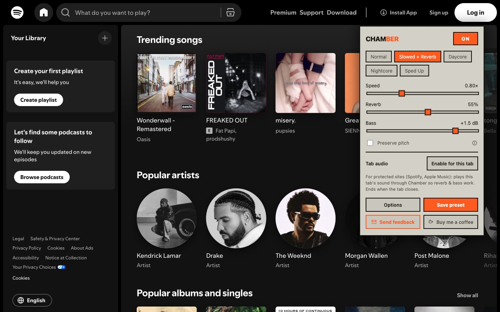The width and height of the screenshot is (500, 312).
Task: Click About Ads footer link
Action: tap(82, 248)
